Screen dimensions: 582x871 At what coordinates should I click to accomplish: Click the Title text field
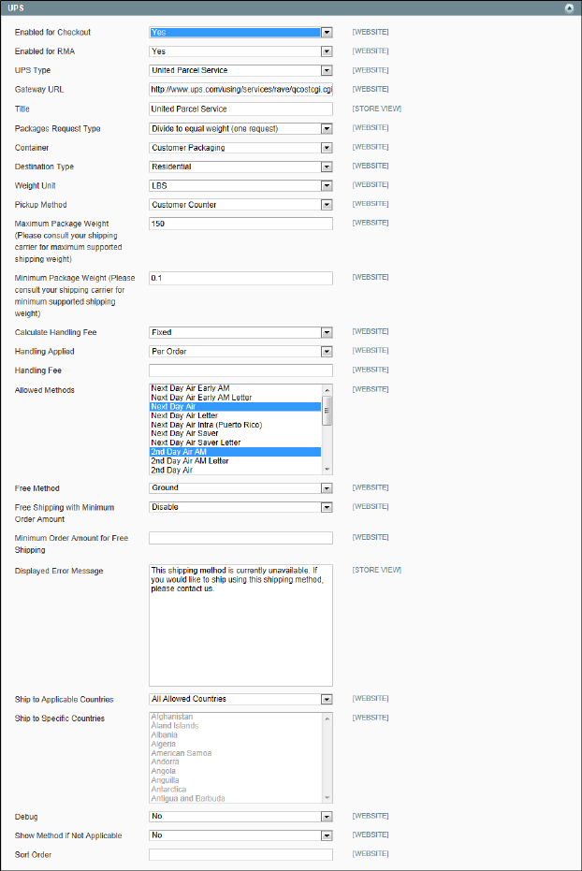tap(240, 109)
